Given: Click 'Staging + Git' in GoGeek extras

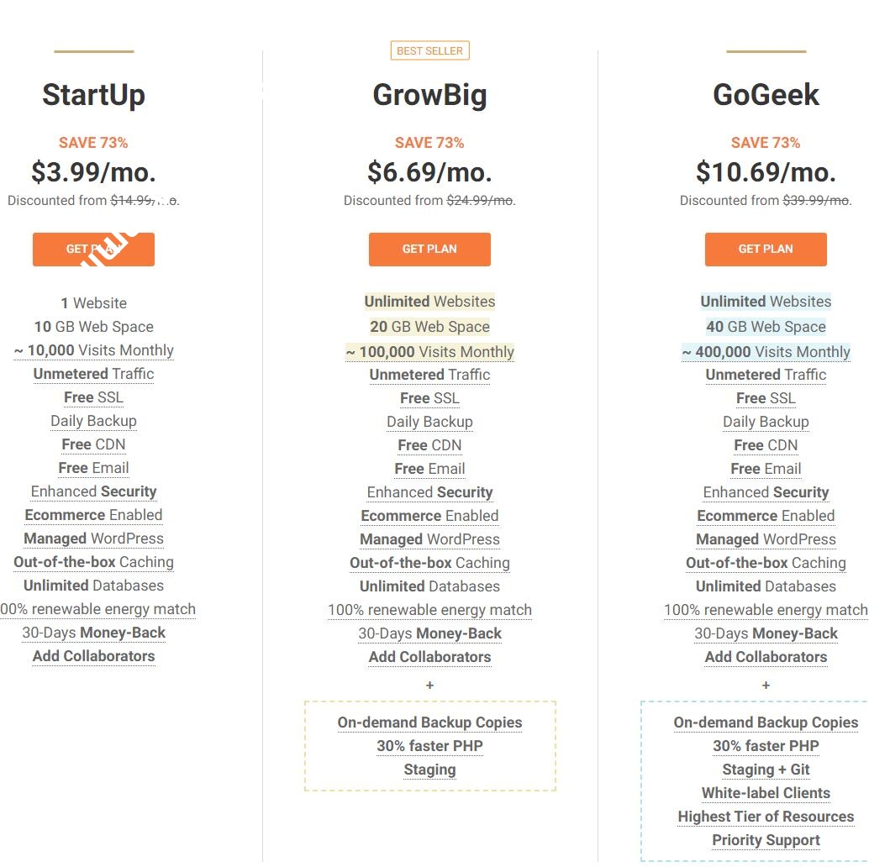Looking at the screenshot, I should pyautogui.click(x=766, y=770).
